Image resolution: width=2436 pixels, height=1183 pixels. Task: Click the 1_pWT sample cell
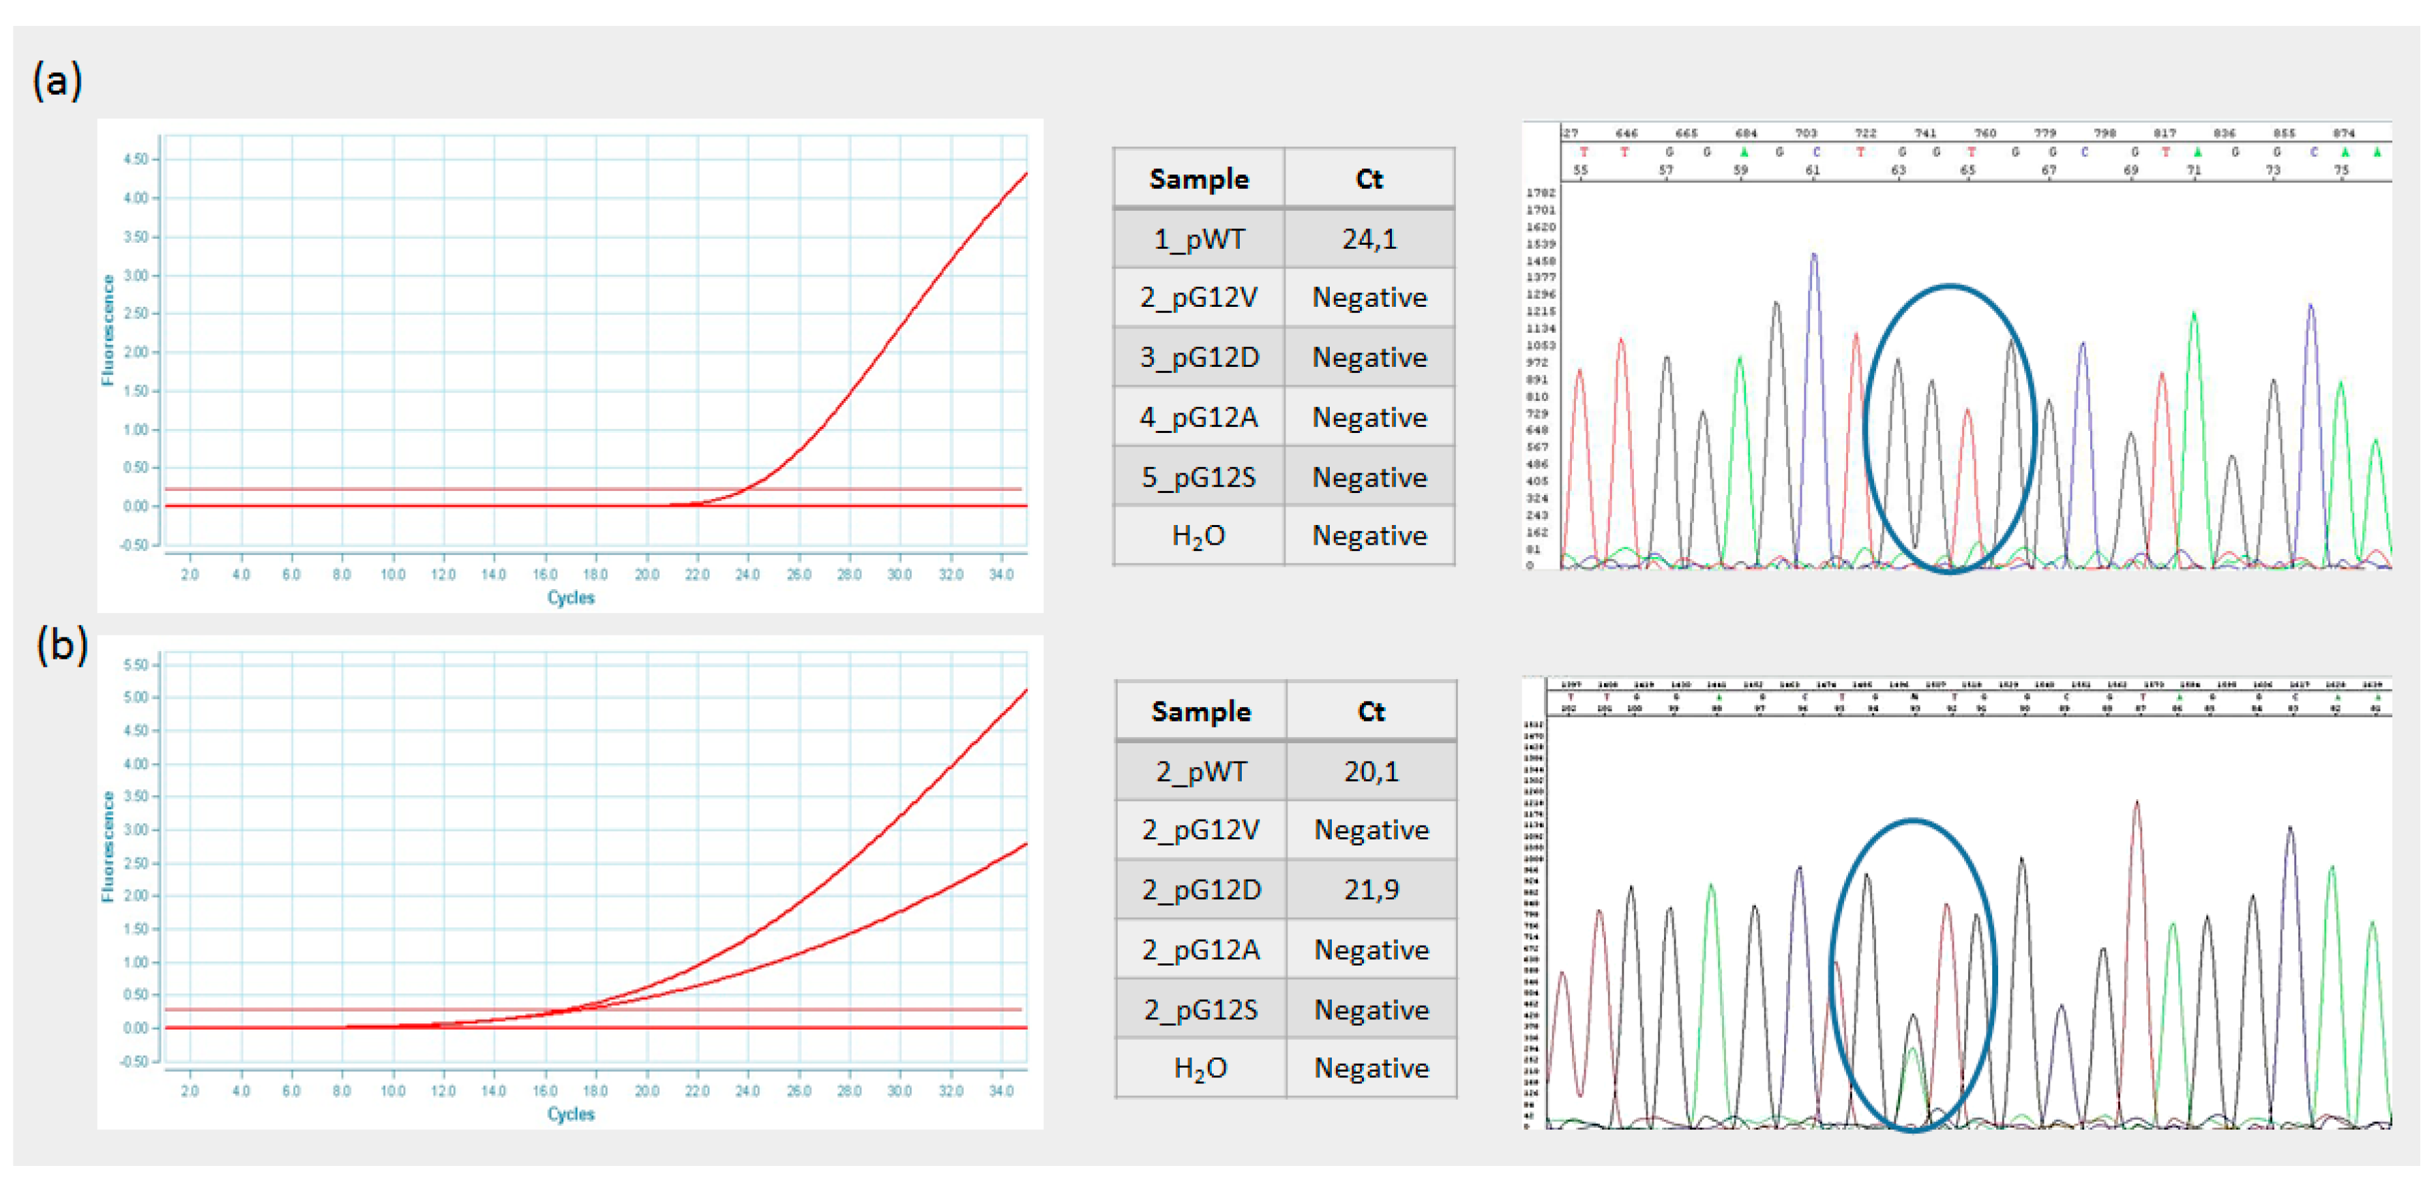1198,238
